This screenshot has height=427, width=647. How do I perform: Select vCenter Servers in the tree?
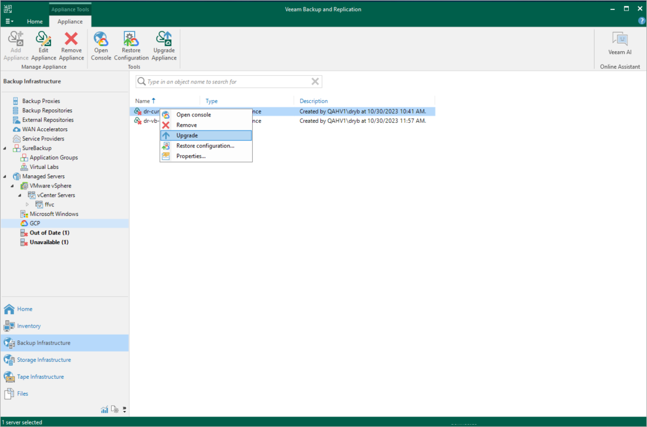(56, 195)
